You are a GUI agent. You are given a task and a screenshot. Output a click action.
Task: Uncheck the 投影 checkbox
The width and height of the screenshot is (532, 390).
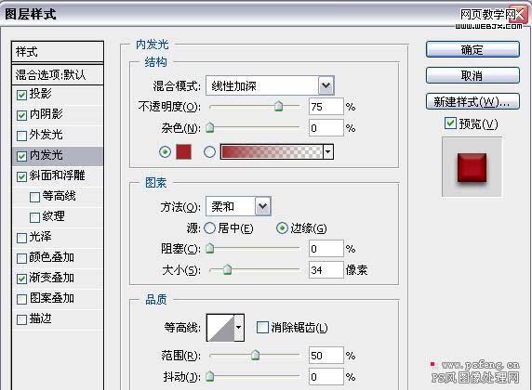(21, 96)
